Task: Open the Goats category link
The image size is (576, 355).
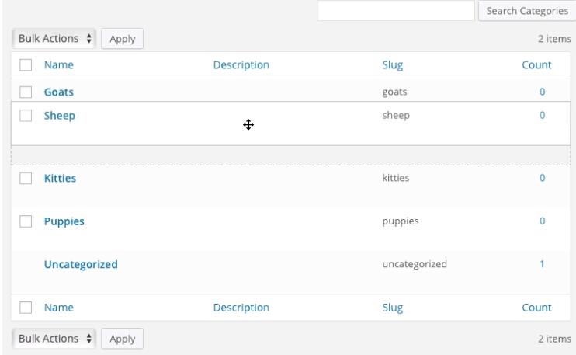Action: click(x=58, y=92)
